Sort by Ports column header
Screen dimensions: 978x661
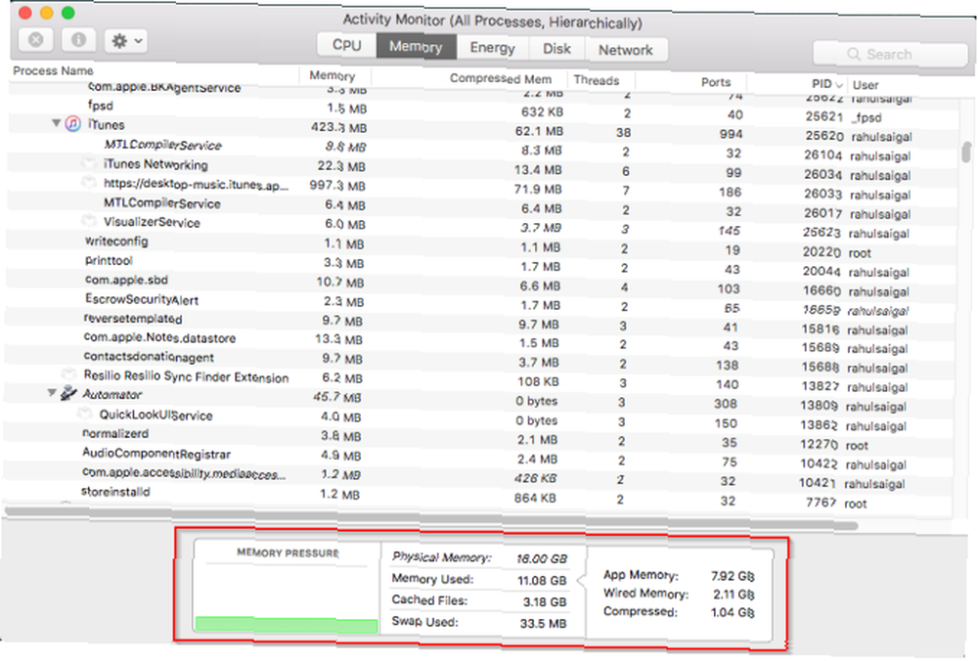716,82
